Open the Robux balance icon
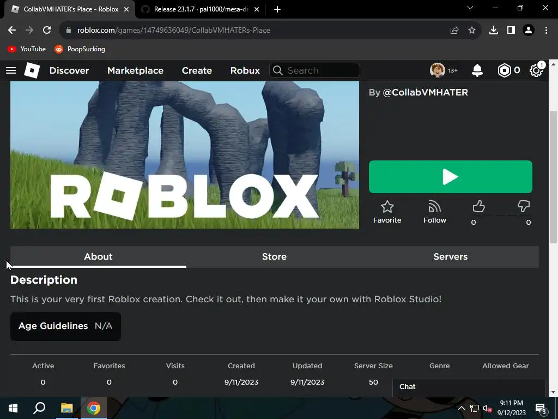 pos(504,70)
